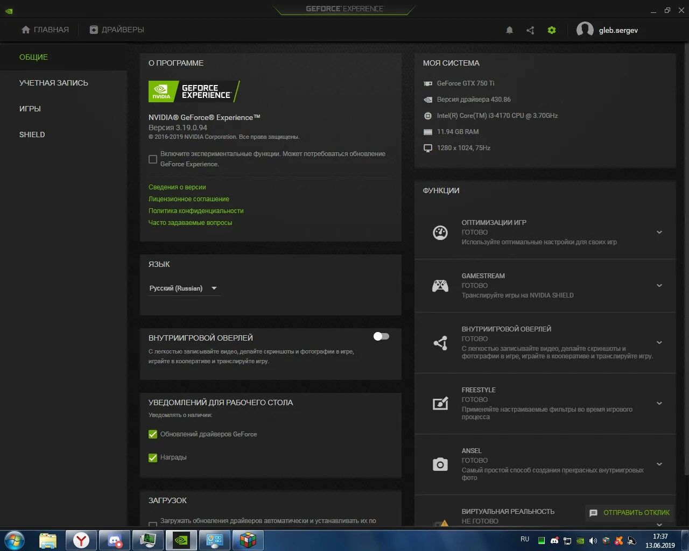Open the notifications bell icon
Image resolution: width=689 pixels, height=551 pixels.
(509, 30)
